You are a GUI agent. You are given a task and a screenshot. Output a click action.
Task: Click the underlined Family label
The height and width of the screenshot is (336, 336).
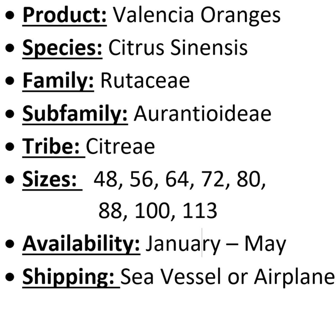click(58, 81)
